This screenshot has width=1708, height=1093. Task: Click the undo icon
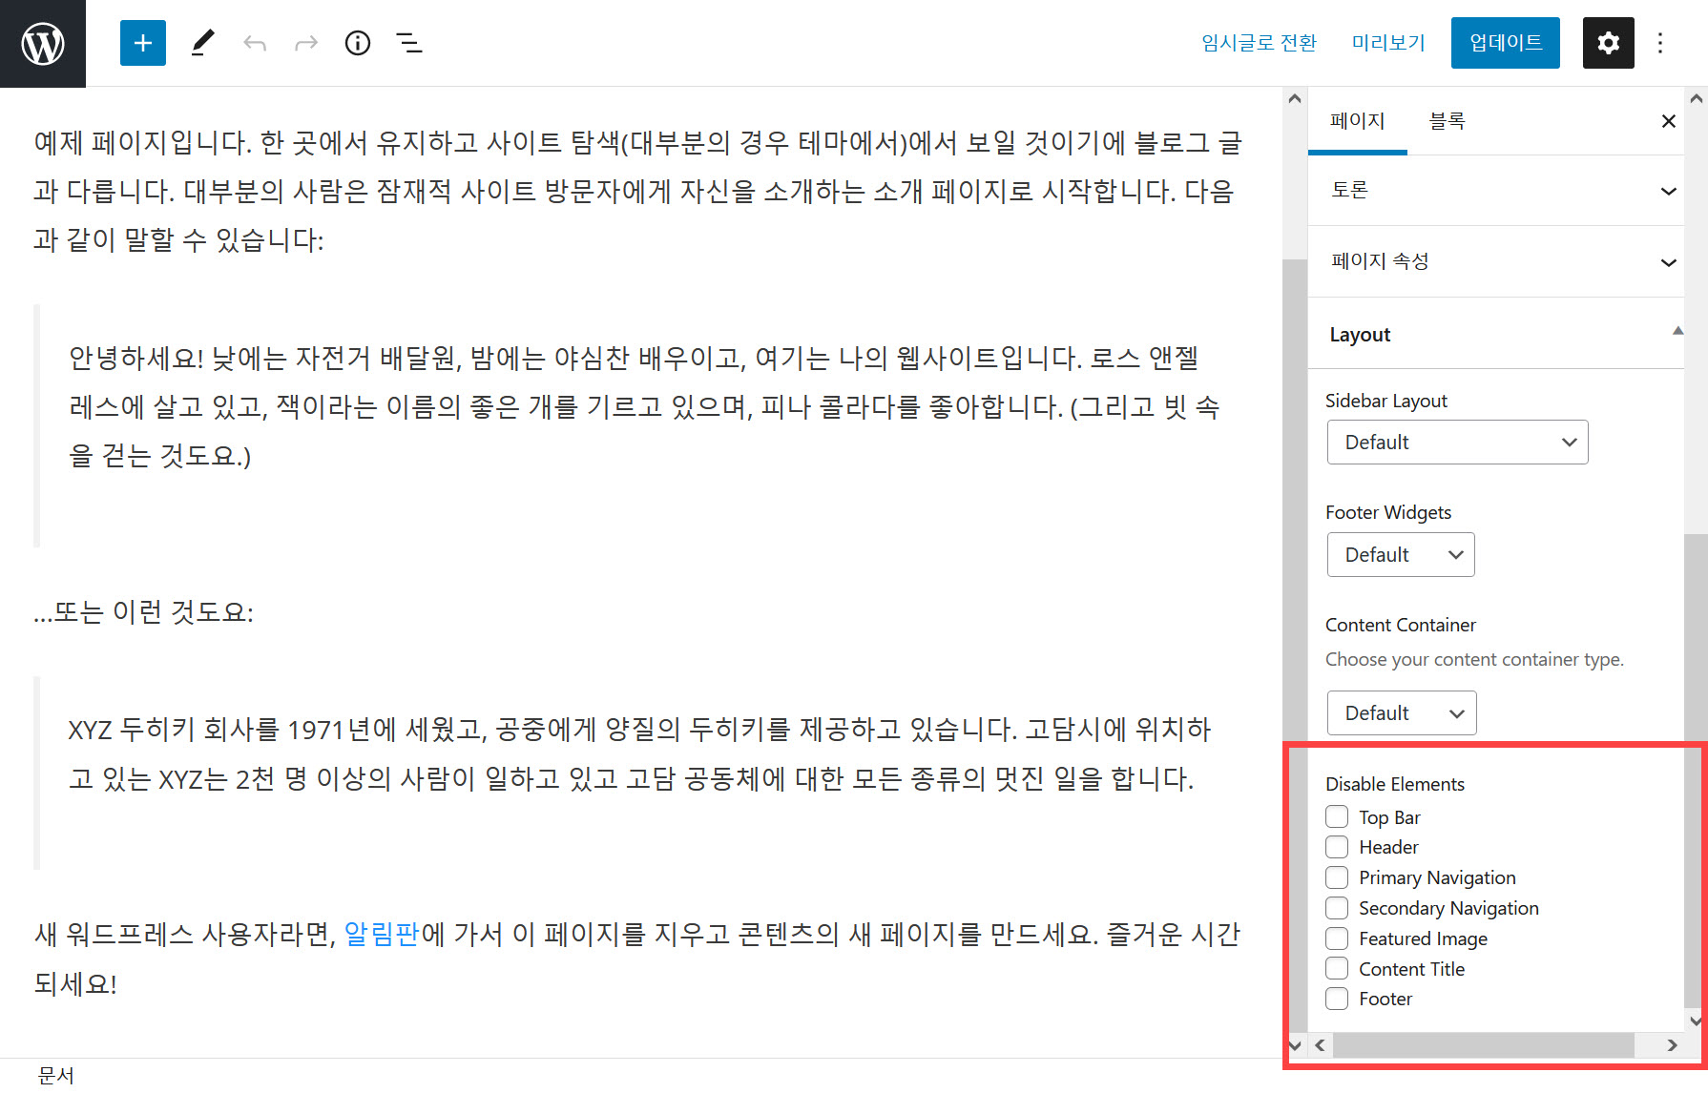click(x=255, y=43)
